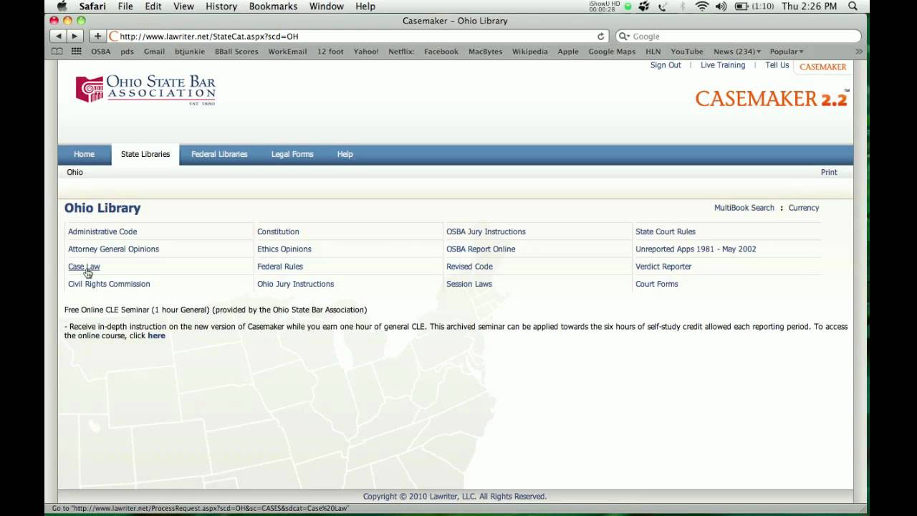Open Spotlight magnifying glass in menu bar
This screenshot has width=917, height=516.
coord(853,6)
